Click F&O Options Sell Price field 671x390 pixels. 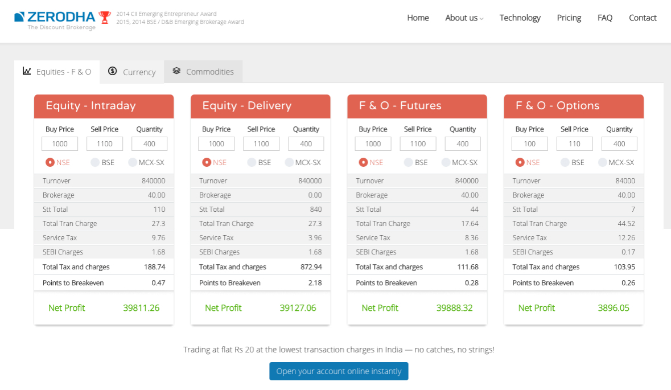point(574,144)
